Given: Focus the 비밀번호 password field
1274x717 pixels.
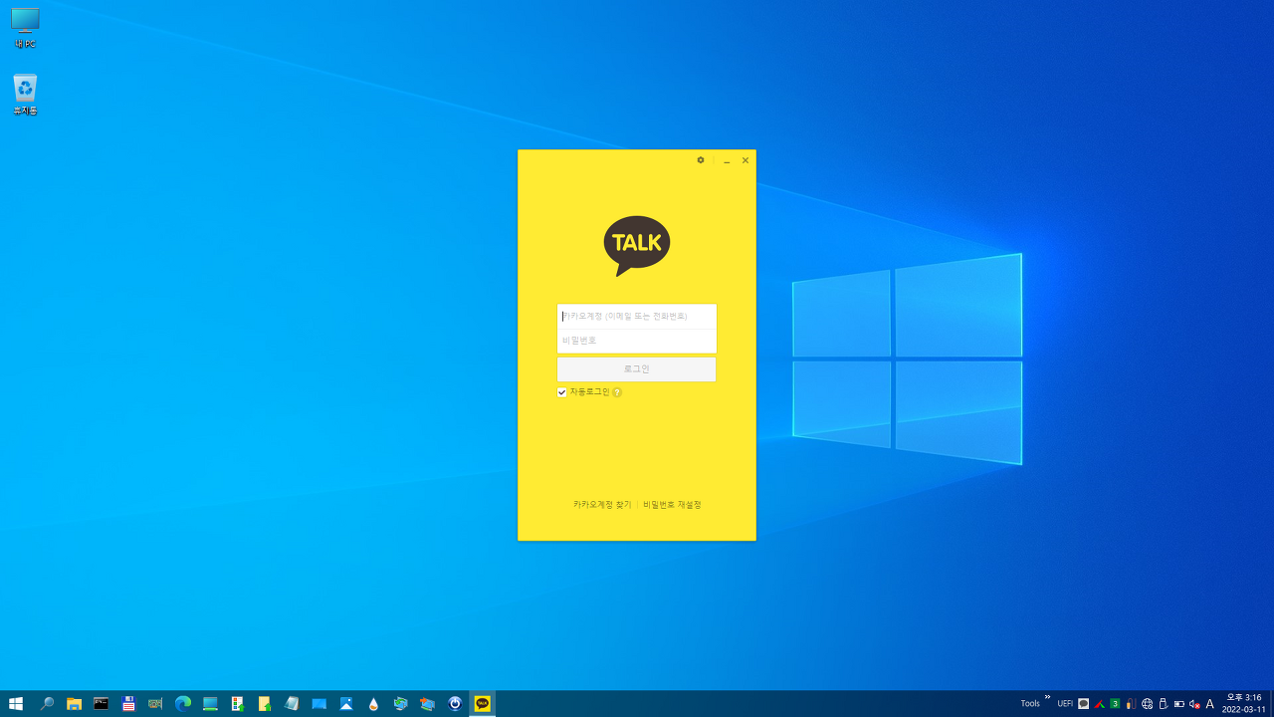Looking at the screenshot, I should click(637, 341).
